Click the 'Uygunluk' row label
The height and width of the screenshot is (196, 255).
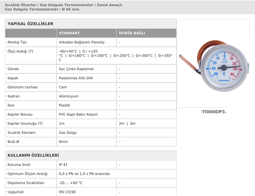[x=16, y=192]
